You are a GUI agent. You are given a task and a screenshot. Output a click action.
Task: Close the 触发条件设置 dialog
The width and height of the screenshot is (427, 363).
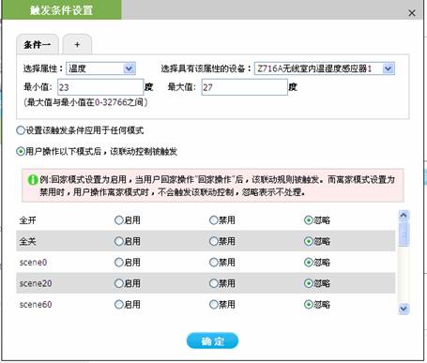[412, 13]
